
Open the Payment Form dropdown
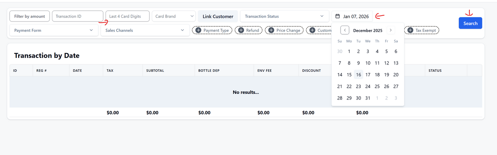(x=53, y=30)
